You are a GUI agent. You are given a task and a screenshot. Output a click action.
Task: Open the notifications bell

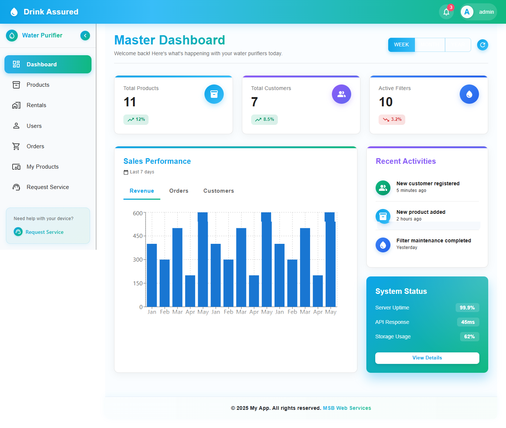click(x=446, y=12)
